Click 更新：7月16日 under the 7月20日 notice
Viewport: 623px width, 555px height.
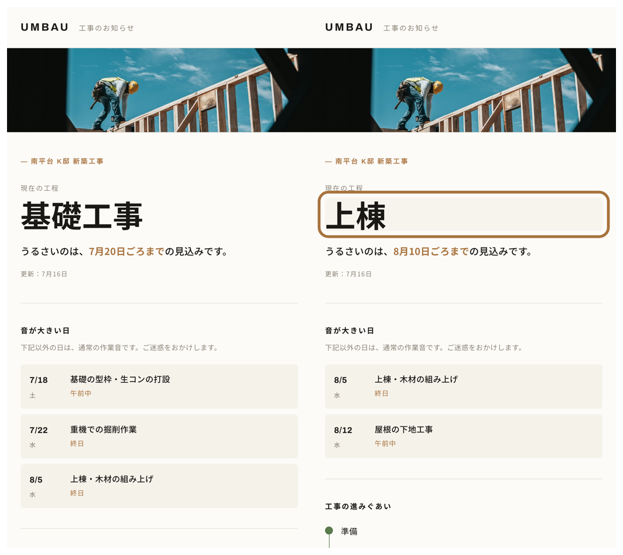[44, 274]
